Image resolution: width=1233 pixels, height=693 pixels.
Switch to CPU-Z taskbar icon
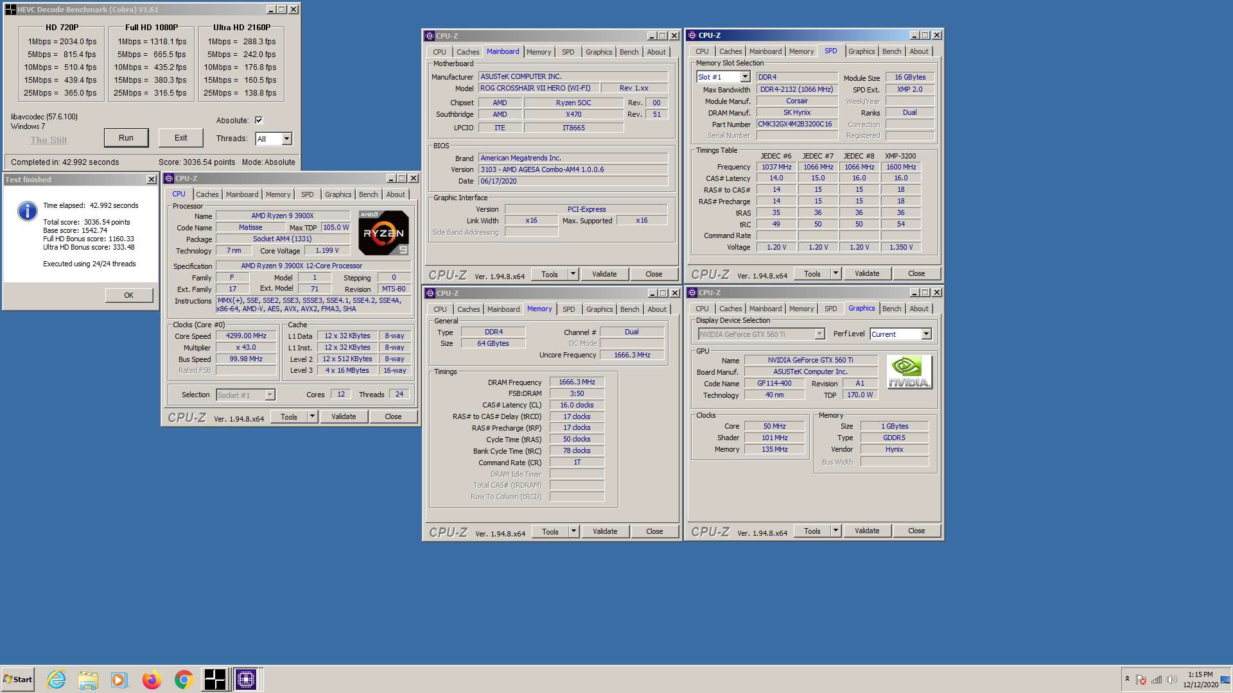coord(246,679)
